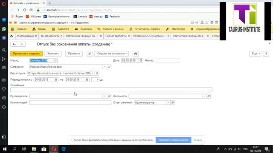
Task: Open WhatsApp in Opera sidebar
Action: pos(4,29)
